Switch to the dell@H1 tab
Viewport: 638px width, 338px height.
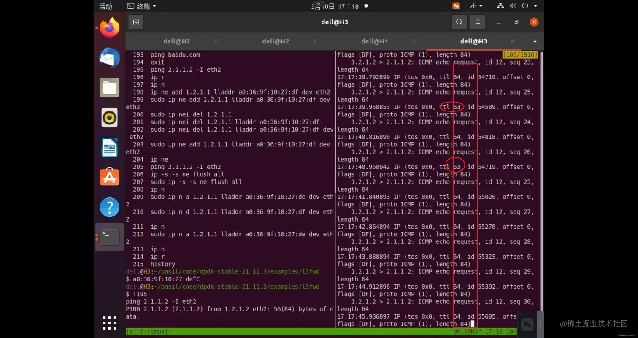tap(374, 41)
